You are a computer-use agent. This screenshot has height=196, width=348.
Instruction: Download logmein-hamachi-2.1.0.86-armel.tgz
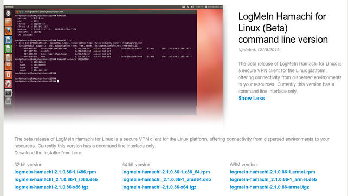269,187
